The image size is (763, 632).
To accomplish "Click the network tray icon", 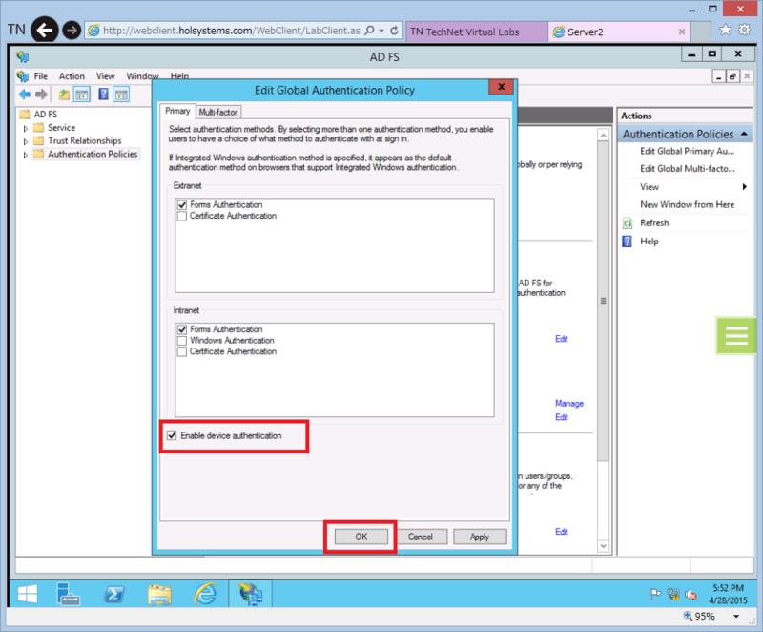I will 673,594.
